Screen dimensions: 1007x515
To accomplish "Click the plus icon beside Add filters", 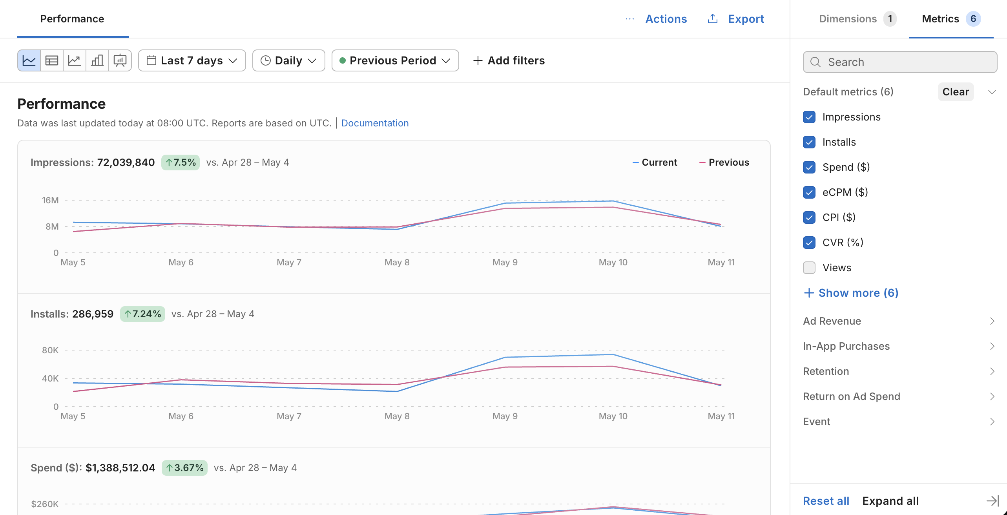I will 478,60.
